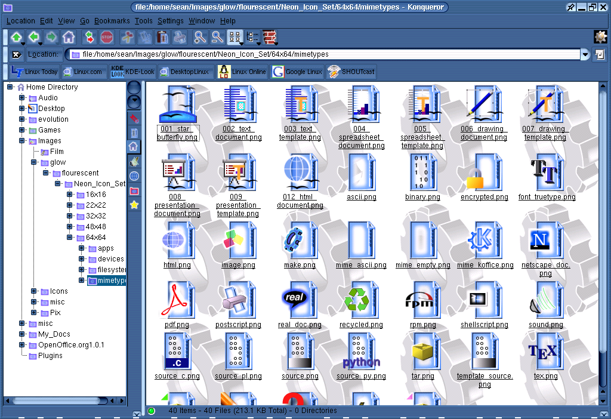Click the Cut scissors toolbar icon

coord(127,38)
